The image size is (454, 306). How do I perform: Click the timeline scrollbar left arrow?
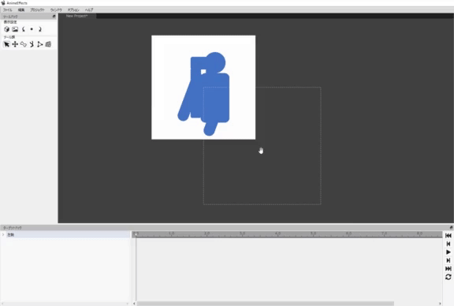(x=134, y=304)
